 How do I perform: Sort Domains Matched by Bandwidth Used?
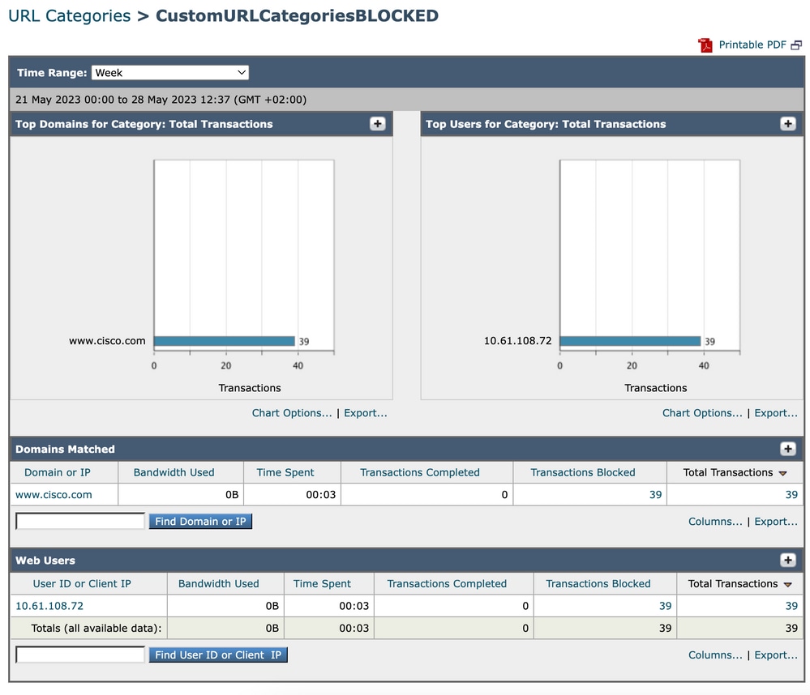coord(174,472)
